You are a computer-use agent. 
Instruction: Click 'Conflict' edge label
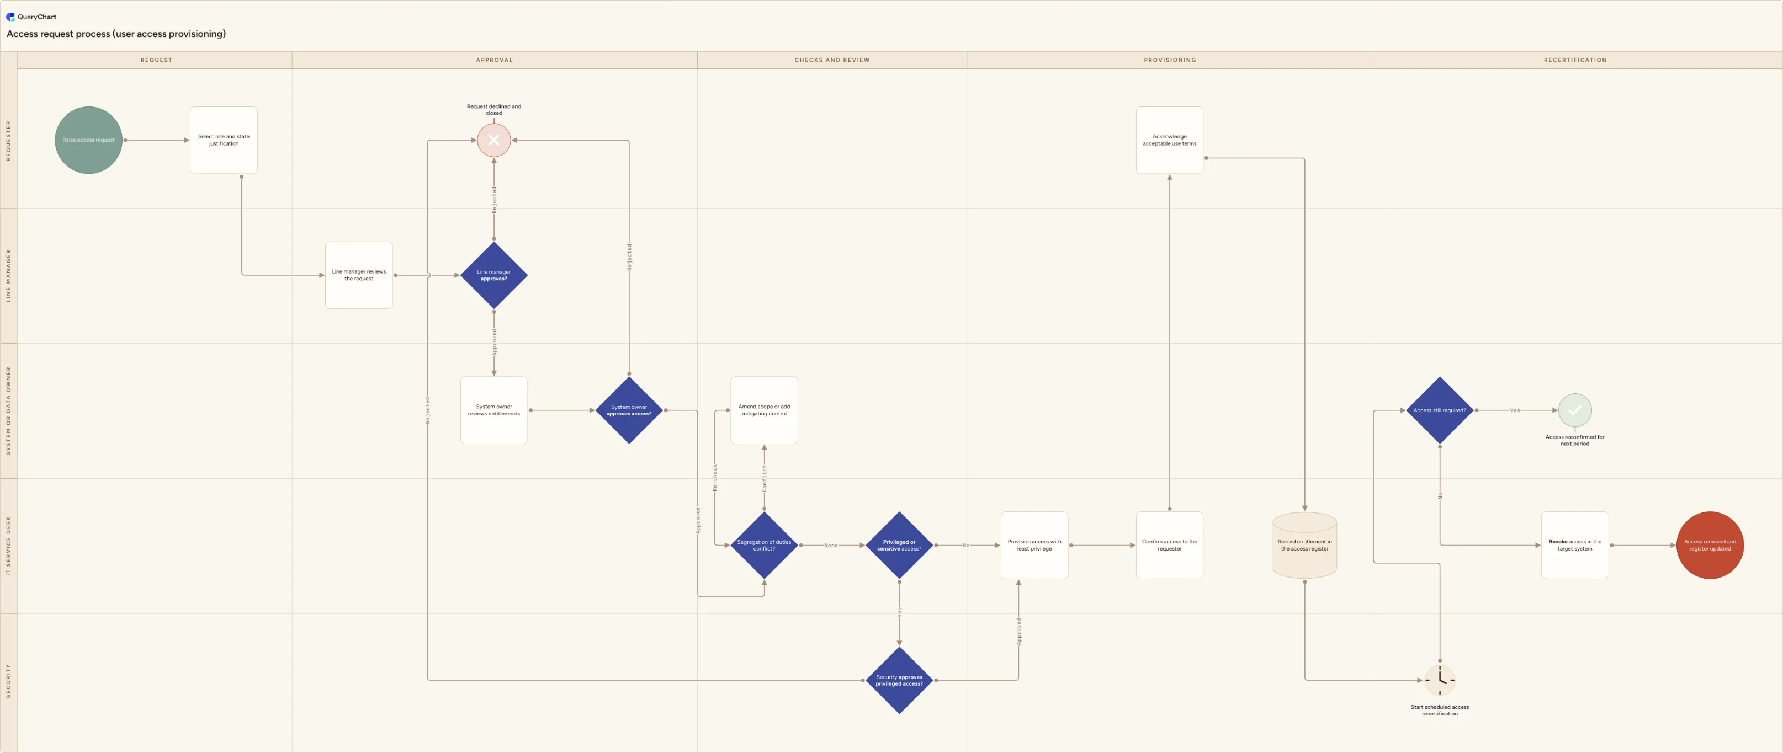[764, 478]
